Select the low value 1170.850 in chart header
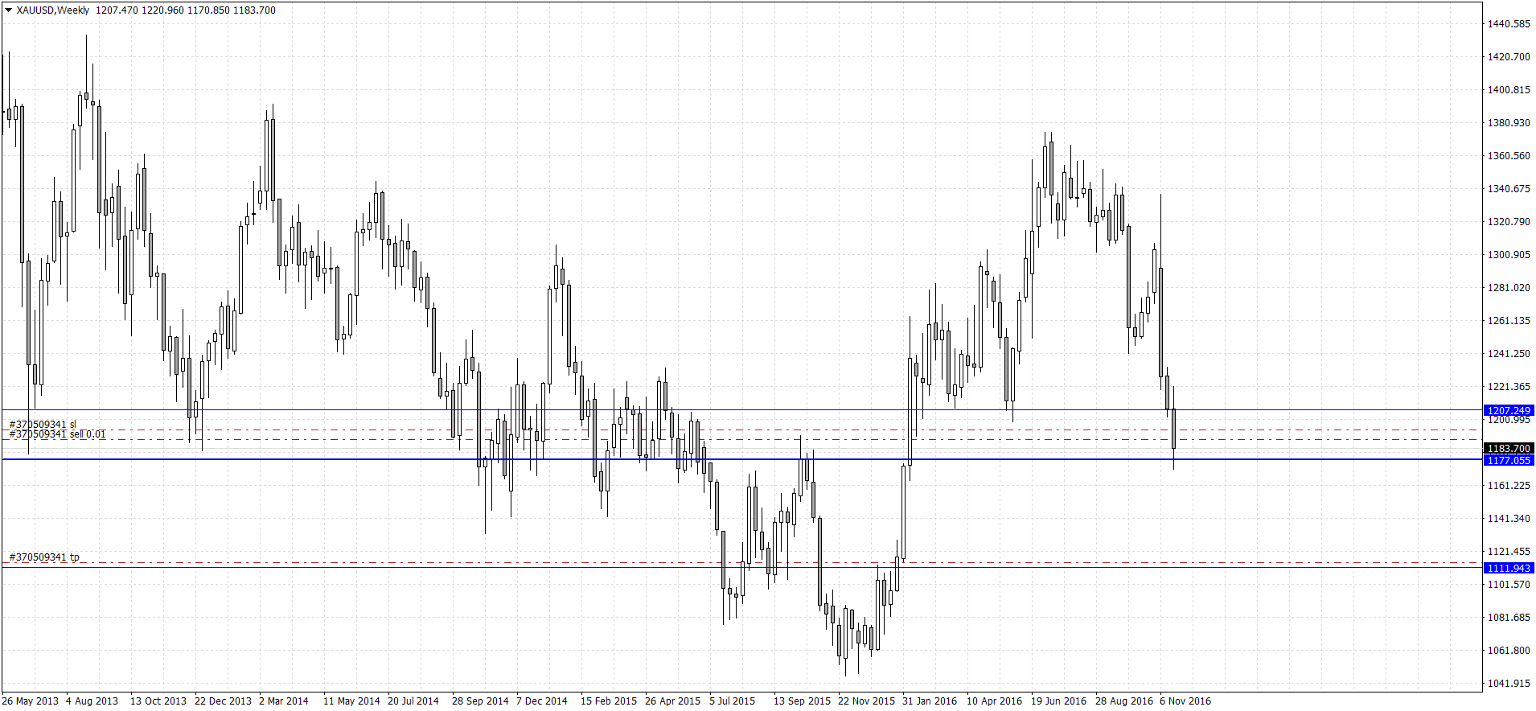The width and height of the screenshot is (1536, 711). [208, 10]
